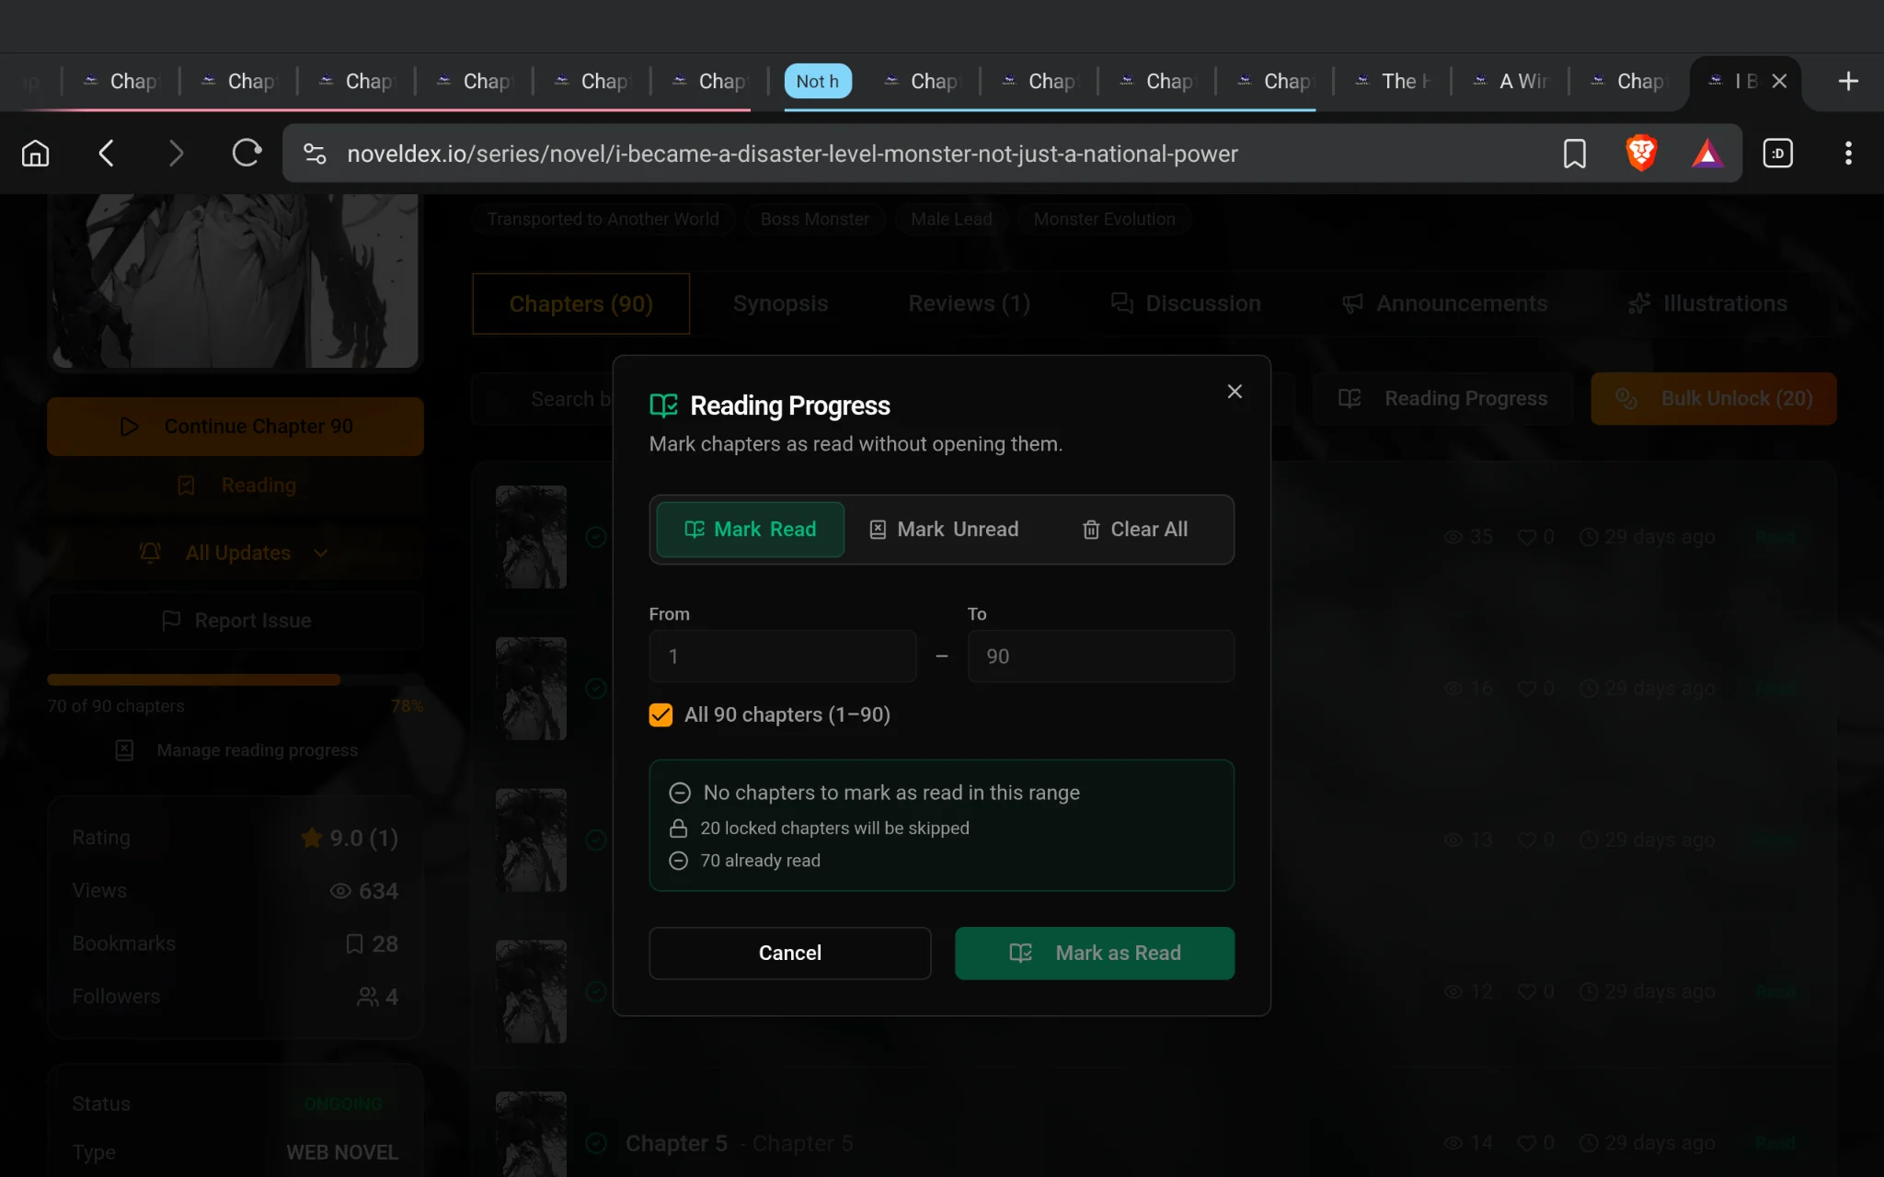Click the novel cover image
The image size is (1884, 1177).
point(235,280)
